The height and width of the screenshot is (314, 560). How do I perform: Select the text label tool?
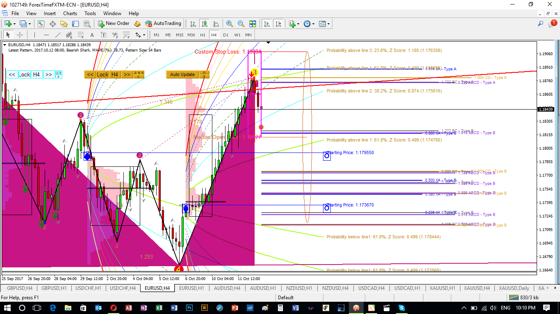coord(103,35)
